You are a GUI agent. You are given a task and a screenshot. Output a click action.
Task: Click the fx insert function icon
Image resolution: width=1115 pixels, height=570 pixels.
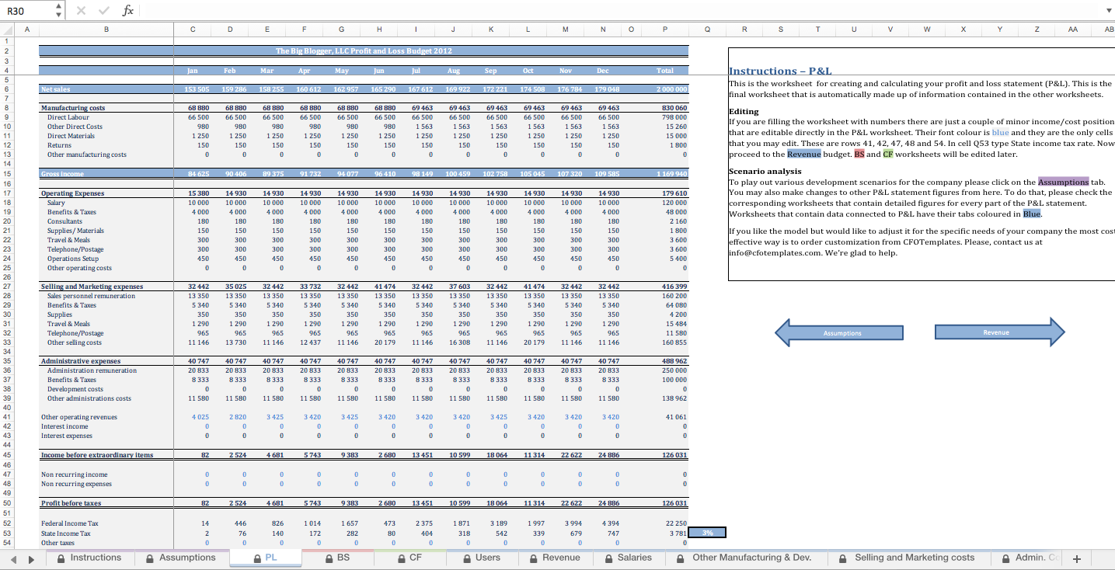128,11
